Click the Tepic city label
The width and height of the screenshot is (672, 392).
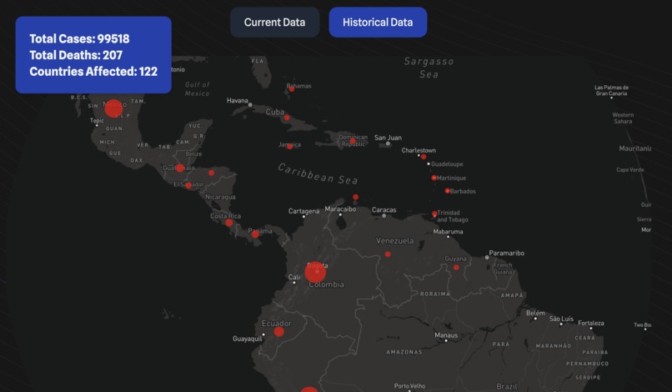coord(97,120)
